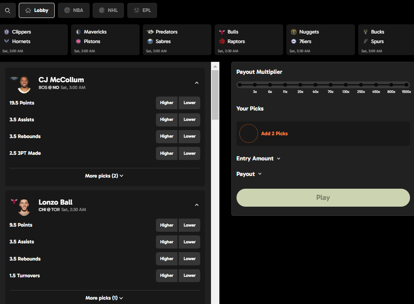Pick Lower on CJ McCollum 19.5 Points

coord(189,103)
